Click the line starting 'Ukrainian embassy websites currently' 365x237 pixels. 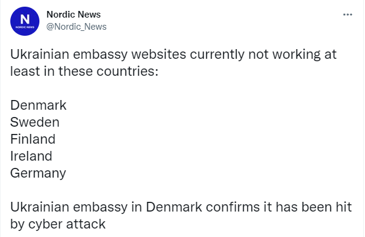click(173, 55)
